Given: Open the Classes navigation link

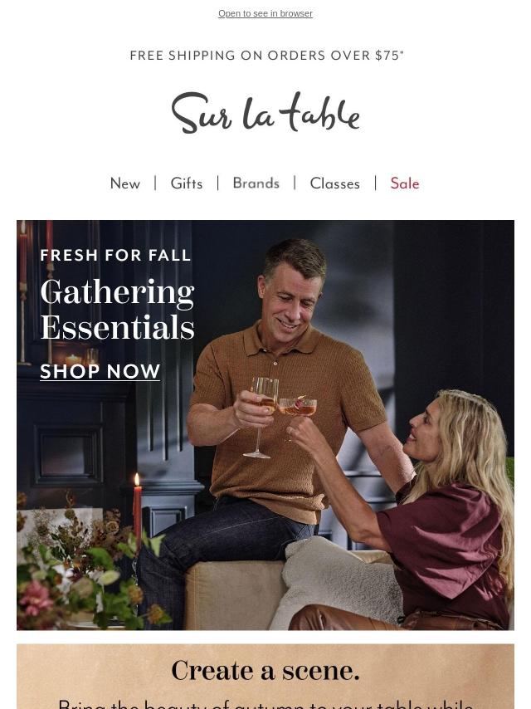Looking at the screenshot, I should pos(335,183).
